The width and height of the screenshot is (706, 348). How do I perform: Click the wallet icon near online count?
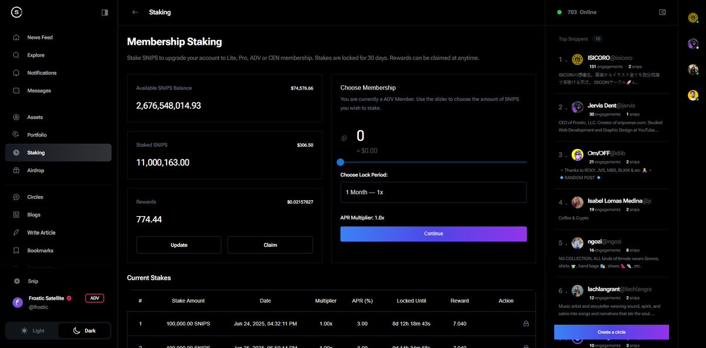coord(663,12)
